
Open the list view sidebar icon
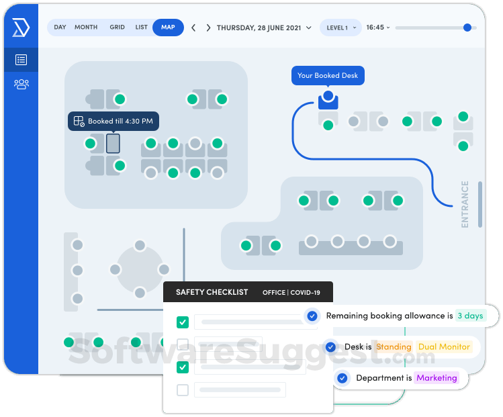pyautogui.click(x=21, y=60)
